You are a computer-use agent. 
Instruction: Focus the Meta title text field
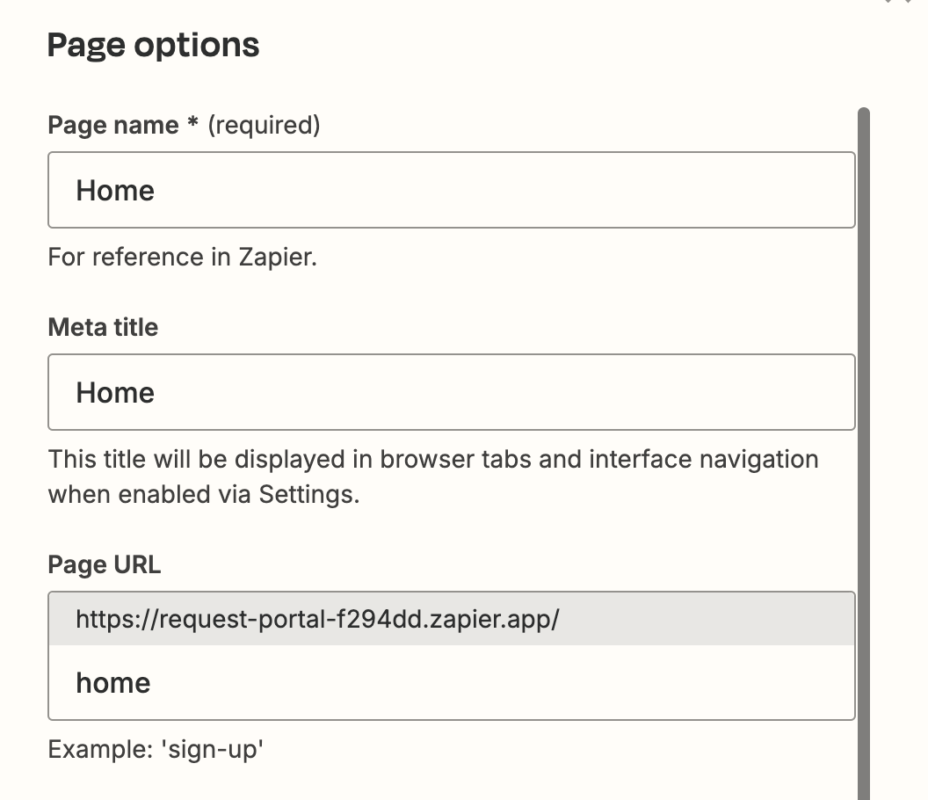[451, 392]
